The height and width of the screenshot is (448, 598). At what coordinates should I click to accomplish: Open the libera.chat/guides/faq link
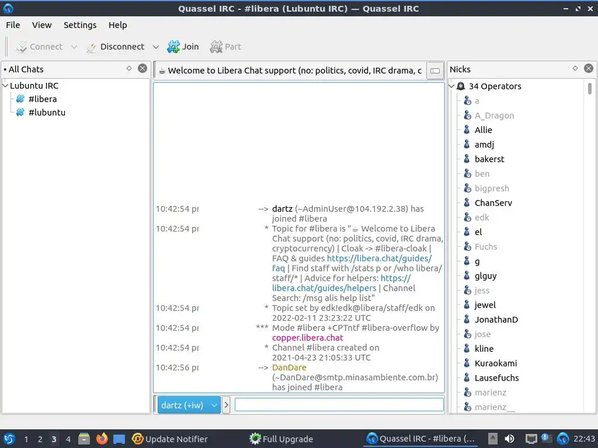[379, 258]
